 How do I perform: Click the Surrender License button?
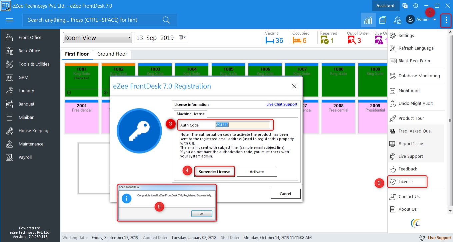[x=214, y=172]
